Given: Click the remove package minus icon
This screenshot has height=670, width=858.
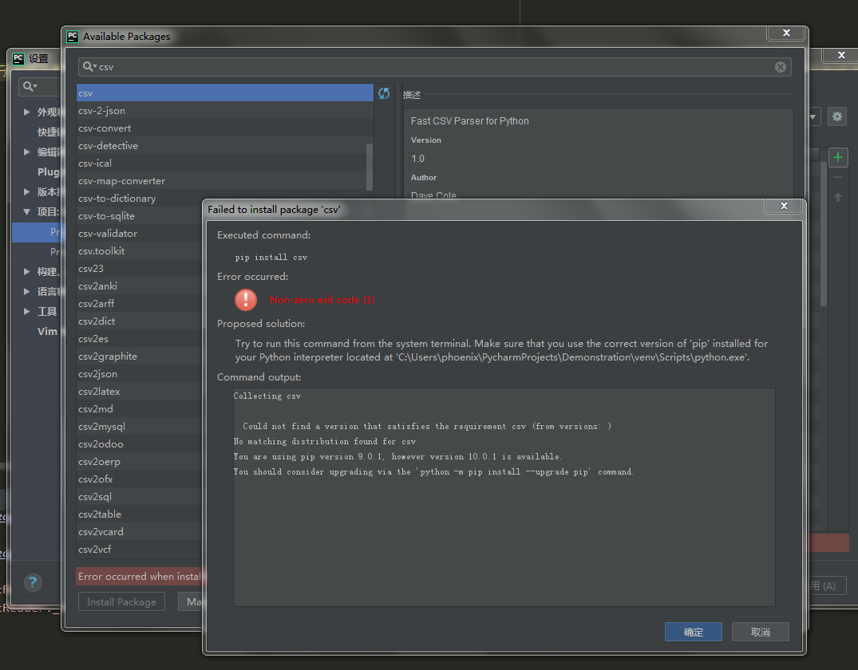Looking at the screenshot, I should pos(837,177).
